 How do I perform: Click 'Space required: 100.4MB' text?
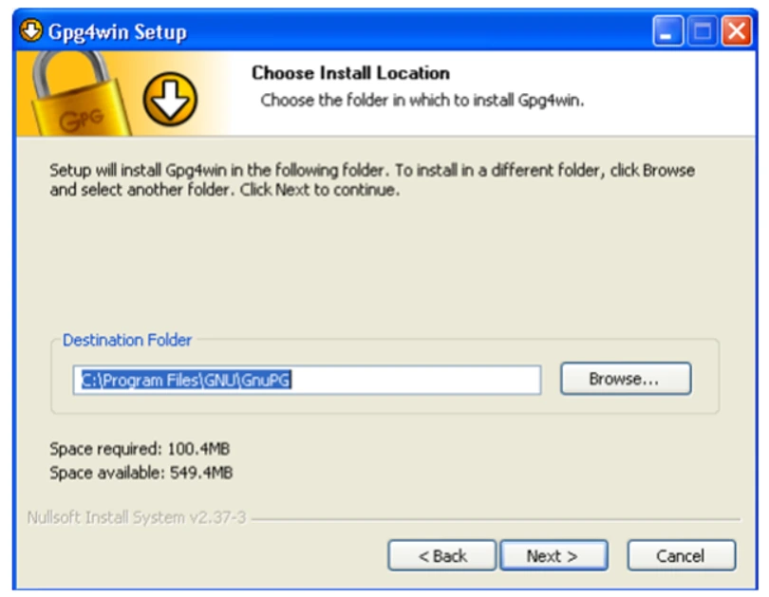click(x=140, y=449)
